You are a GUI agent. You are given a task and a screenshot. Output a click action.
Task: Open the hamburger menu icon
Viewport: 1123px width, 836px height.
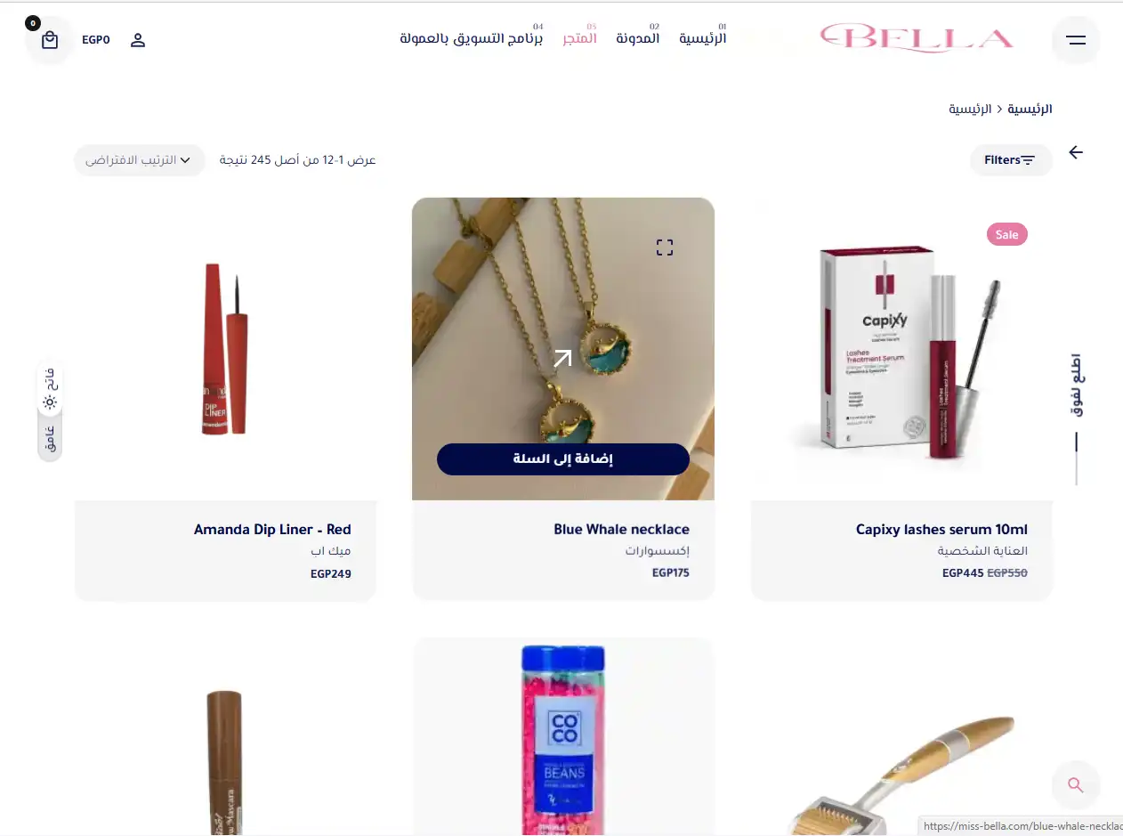pyautogui.click(x=1076, y=40)
